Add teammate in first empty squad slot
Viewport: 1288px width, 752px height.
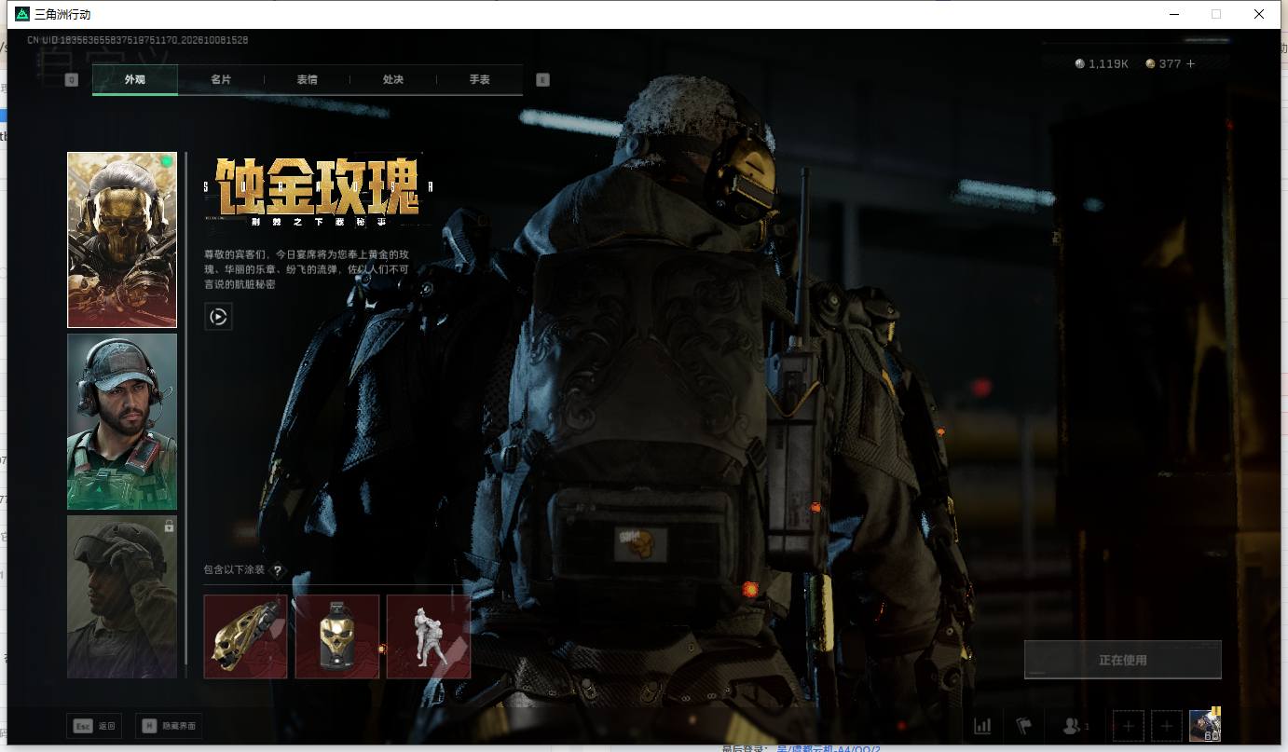[x=1128, y=726]
